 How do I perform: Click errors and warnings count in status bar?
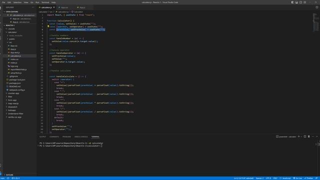(15, 178)
